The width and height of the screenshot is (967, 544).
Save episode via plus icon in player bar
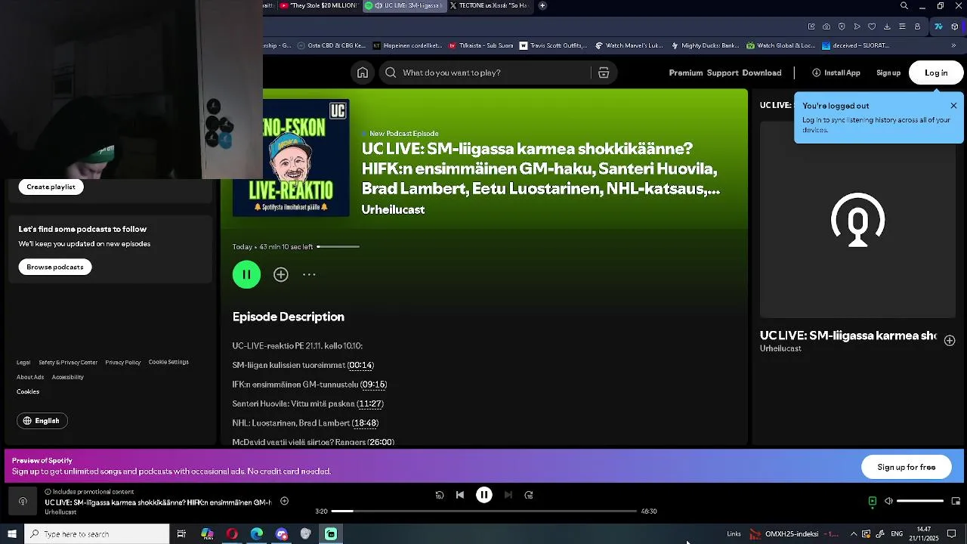pos(285,501)
